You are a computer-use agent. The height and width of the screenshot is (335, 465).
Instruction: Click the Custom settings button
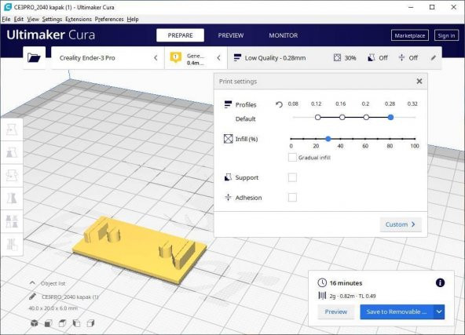tap(401, 224)
